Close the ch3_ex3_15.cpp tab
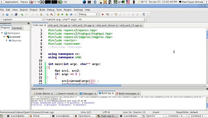The image size is (208, 118). 93,26
